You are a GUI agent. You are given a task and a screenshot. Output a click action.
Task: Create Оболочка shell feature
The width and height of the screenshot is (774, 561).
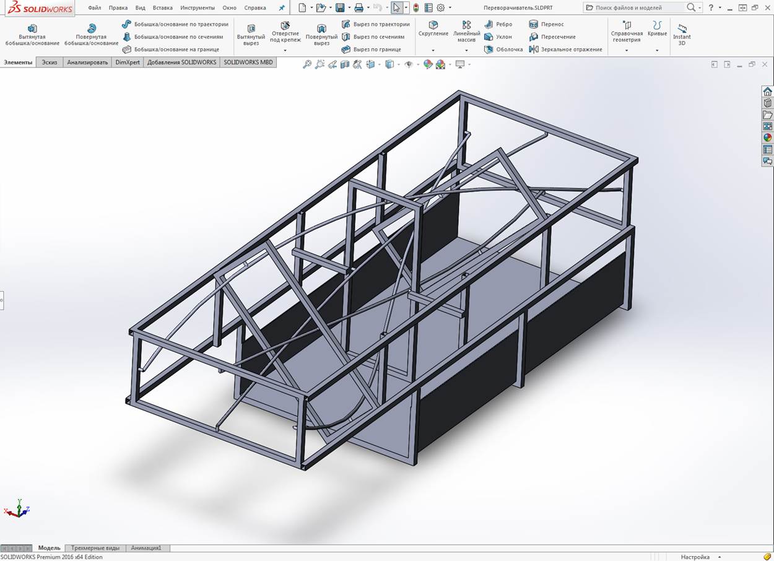tap(504, 49)
